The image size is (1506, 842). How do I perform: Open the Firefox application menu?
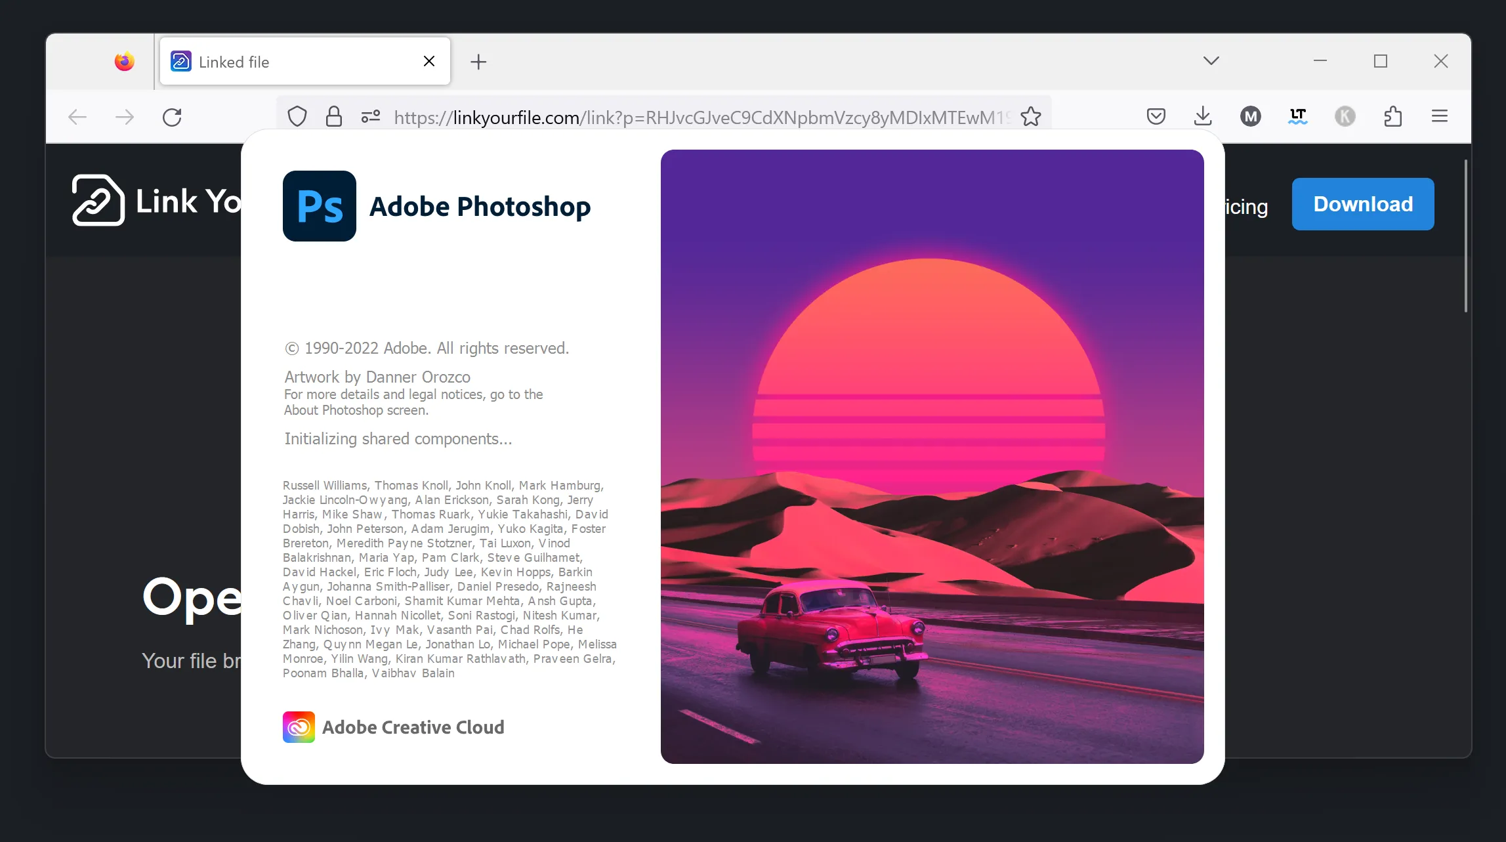(x=1439, y=116)
